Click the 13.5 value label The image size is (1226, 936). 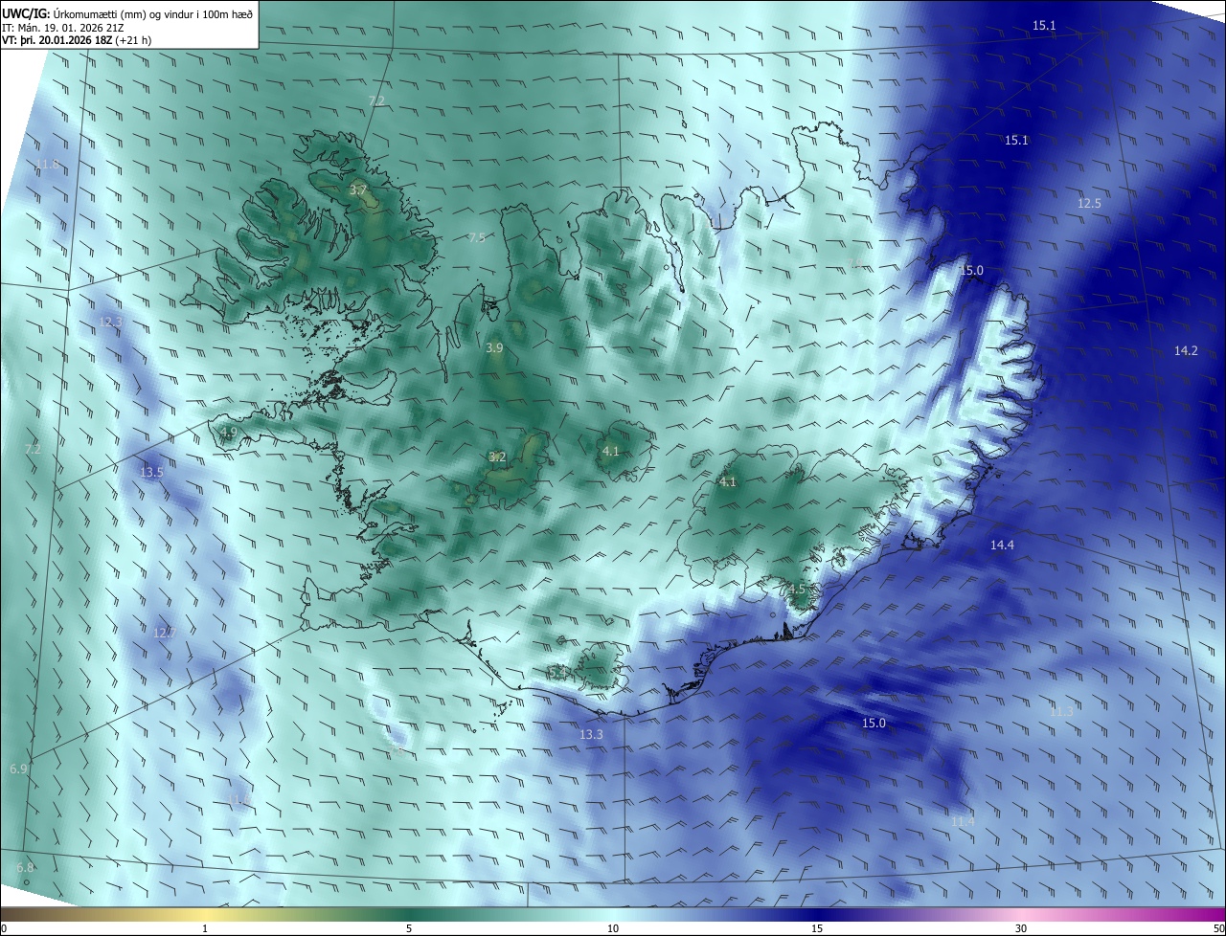[151, 472]
